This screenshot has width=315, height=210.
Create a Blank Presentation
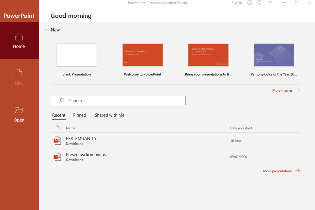(76, 55)
